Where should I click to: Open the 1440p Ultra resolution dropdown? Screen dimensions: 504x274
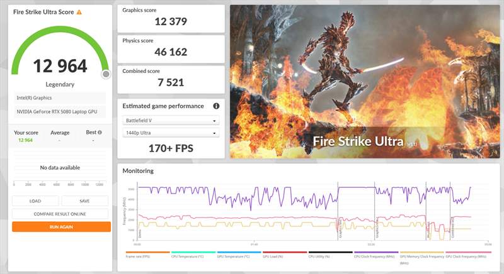click(x=170, y=133)
